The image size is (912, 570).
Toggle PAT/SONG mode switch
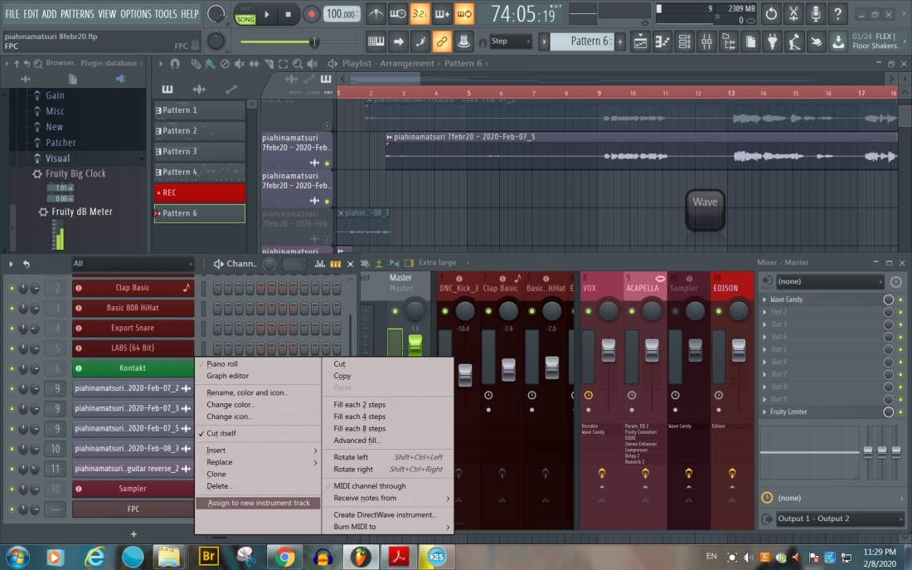[x=245, y=14]
